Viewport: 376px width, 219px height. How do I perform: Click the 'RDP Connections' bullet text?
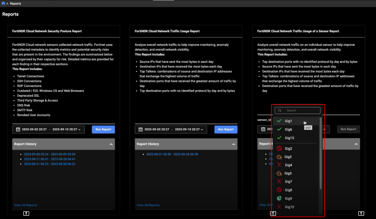(x=29, y=86)
